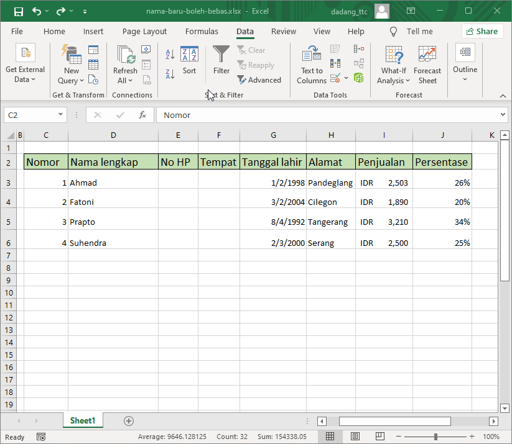This screenshot has width=512, height=444.
Task: Select the Sheet1 worksheet tab
Action: [x=83, y=420]
